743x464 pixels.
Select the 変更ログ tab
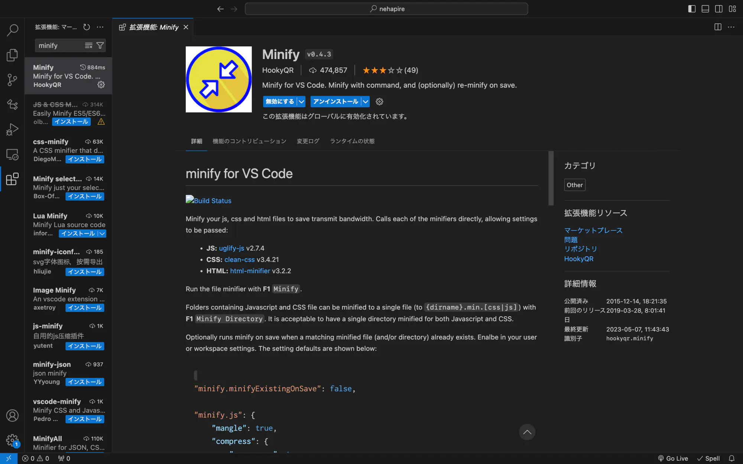pos(308,141)
